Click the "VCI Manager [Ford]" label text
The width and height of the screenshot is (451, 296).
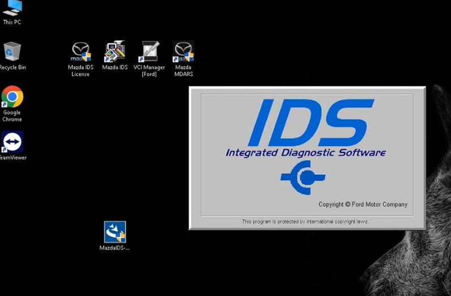149,71
